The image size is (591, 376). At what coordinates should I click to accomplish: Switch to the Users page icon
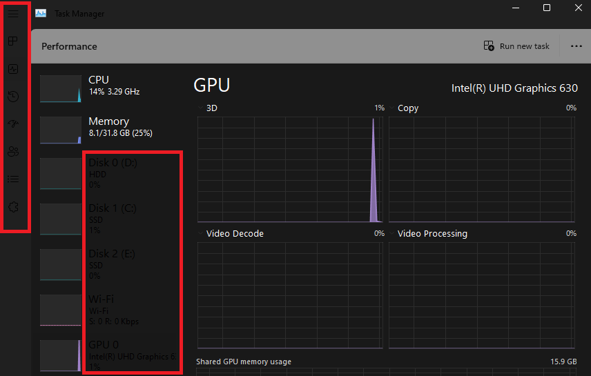pos(13,152)
